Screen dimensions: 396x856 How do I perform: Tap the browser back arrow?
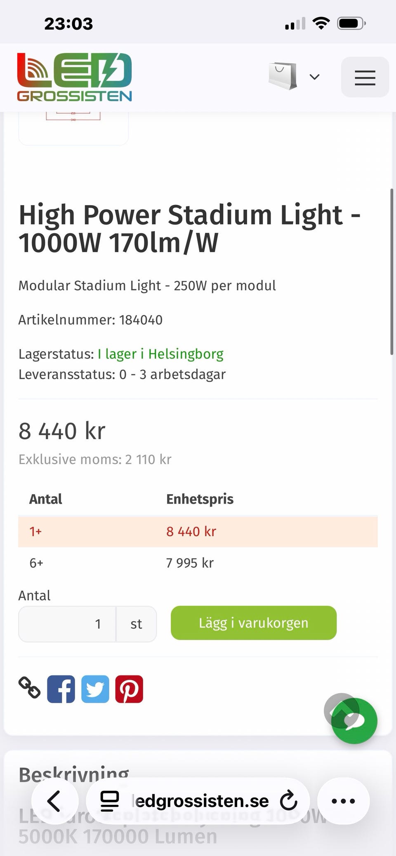tap(54, 801)
